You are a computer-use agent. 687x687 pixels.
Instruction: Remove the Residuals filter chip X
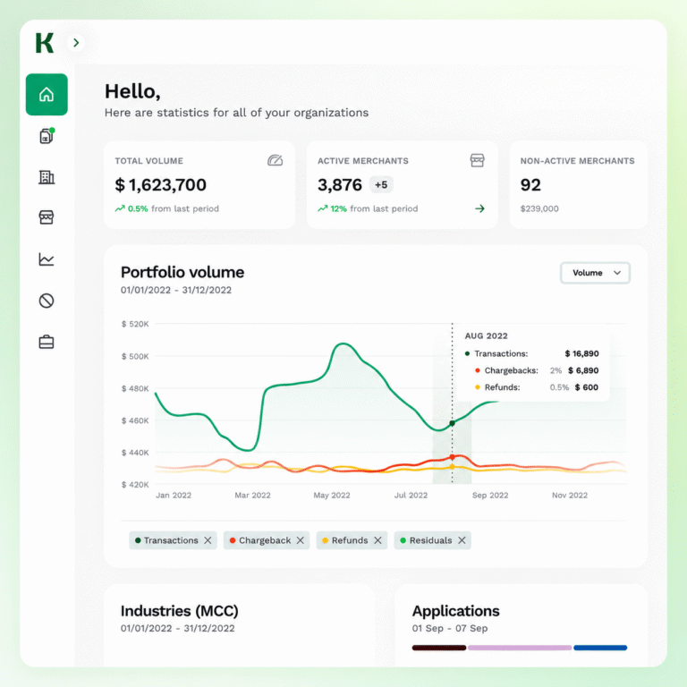coord(462,540)
